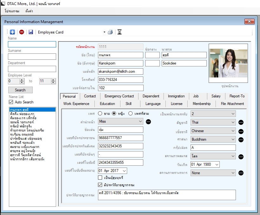Open the Emergency Contact tab
The image size is (260, 215).
point(119,96)
